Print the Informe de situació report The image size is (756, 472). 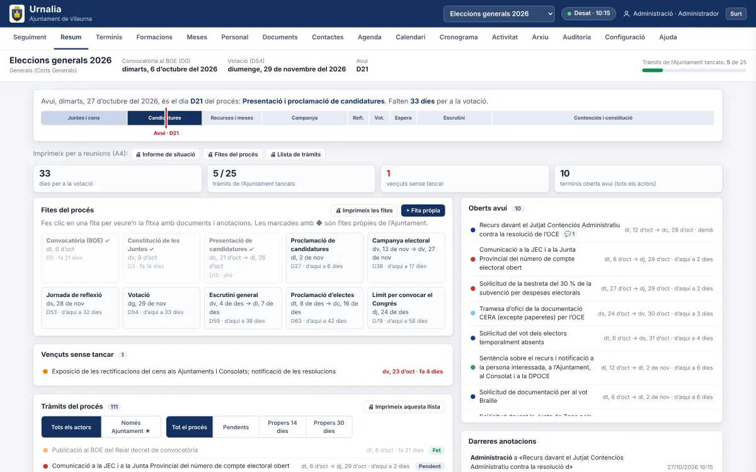click(166, 154)
